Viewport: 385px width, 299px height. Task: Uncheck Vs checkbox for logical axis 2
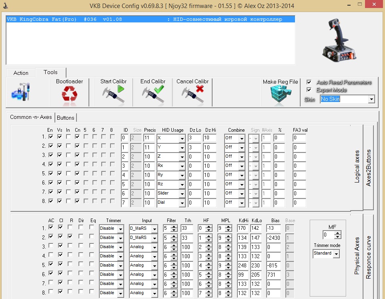point(60,146)
